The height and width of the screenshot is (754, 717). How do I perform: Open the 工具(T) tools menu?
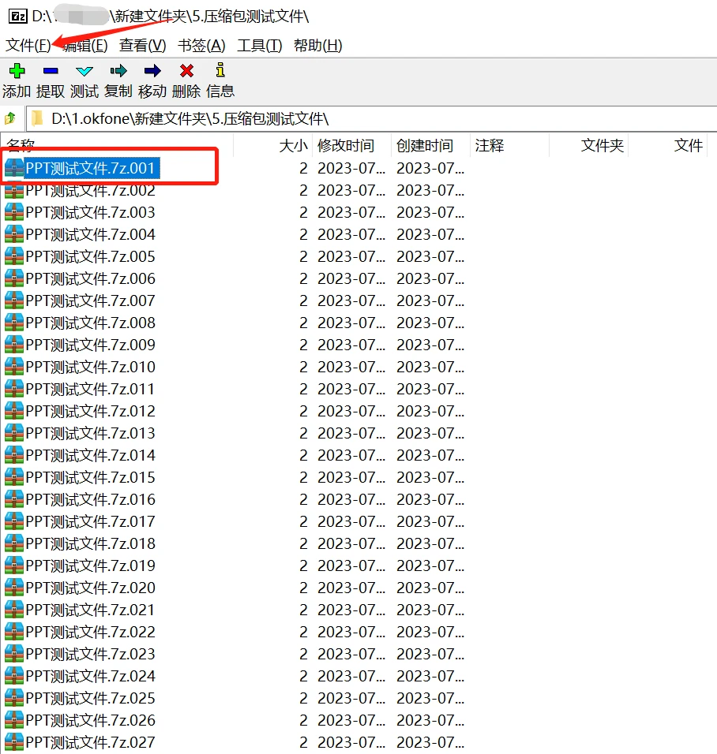coord(260,46)
